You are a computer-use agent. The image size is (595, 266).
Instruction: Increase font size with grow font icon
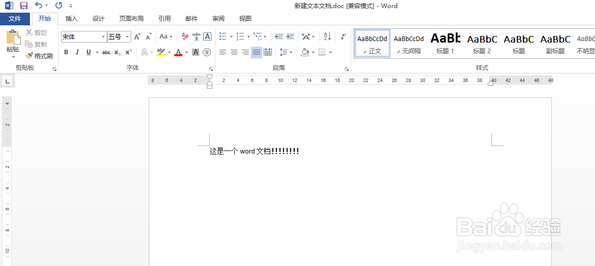tap(137, 36)
